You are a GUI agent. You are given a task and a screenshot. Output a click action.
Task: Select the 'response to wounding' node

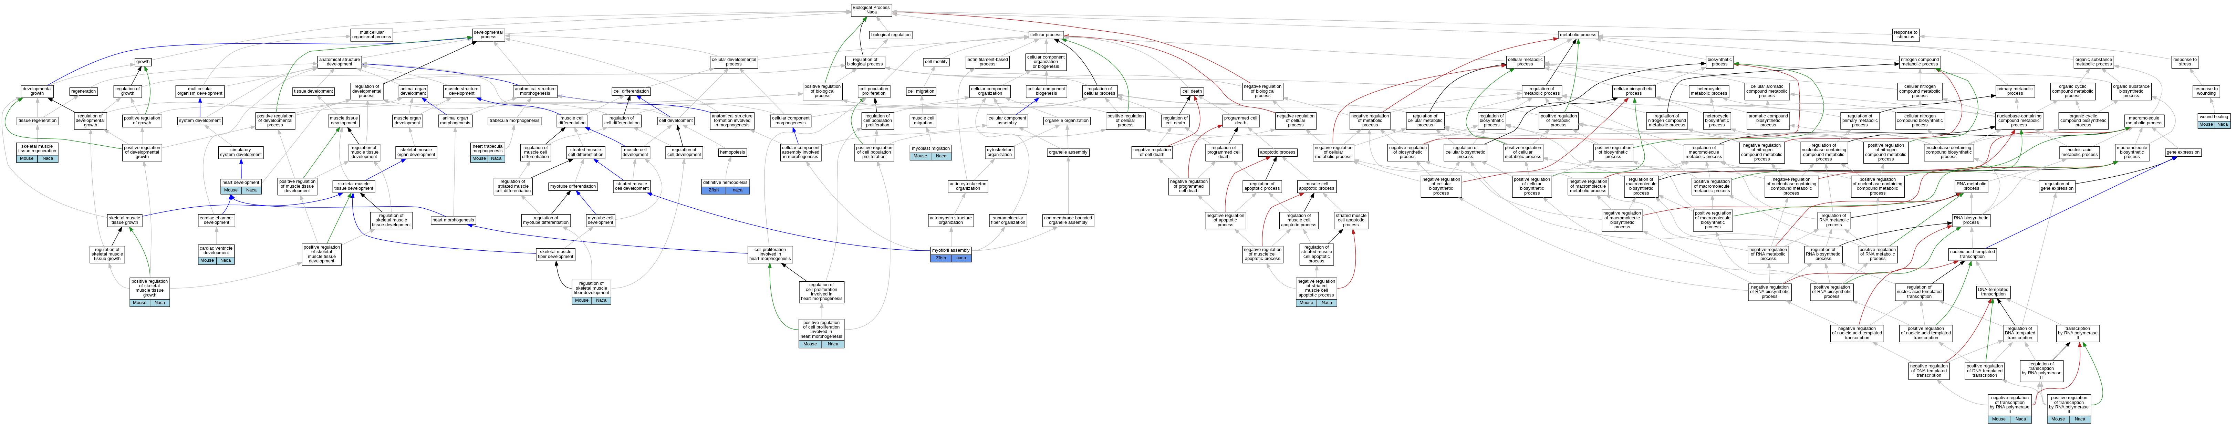point(2206,91)
